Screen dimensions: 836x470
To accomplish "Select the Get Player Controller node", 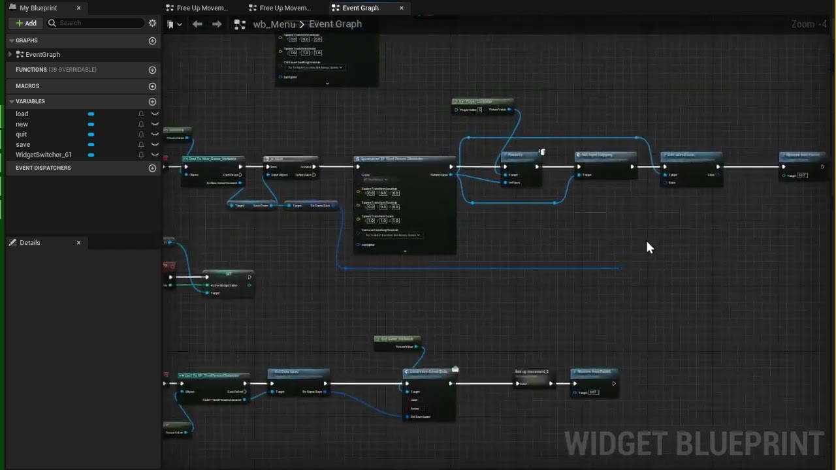I will click(x=483, y=102).
